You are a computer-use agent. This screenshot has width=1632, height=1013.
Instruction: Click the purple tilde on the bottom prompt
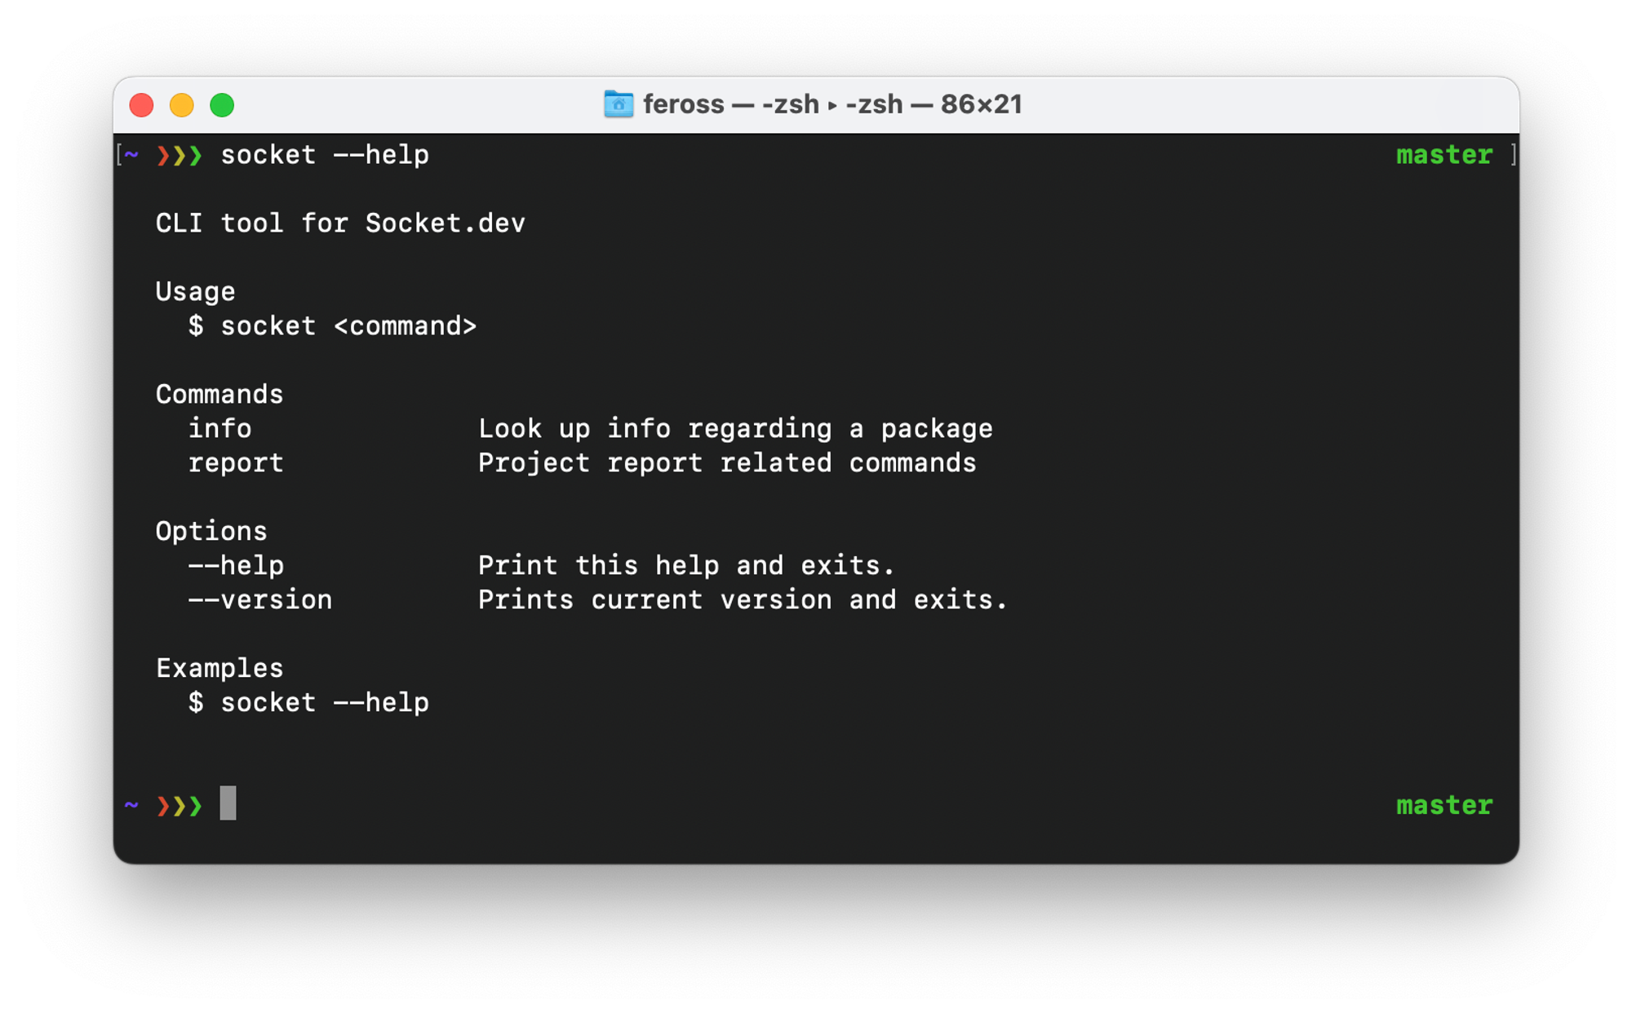tap(131, 805)
